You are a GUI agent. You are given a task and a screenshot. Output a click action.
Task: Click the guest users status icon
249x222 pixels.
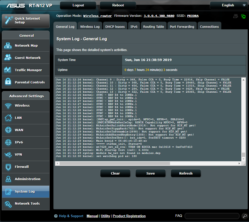point(236,16)
